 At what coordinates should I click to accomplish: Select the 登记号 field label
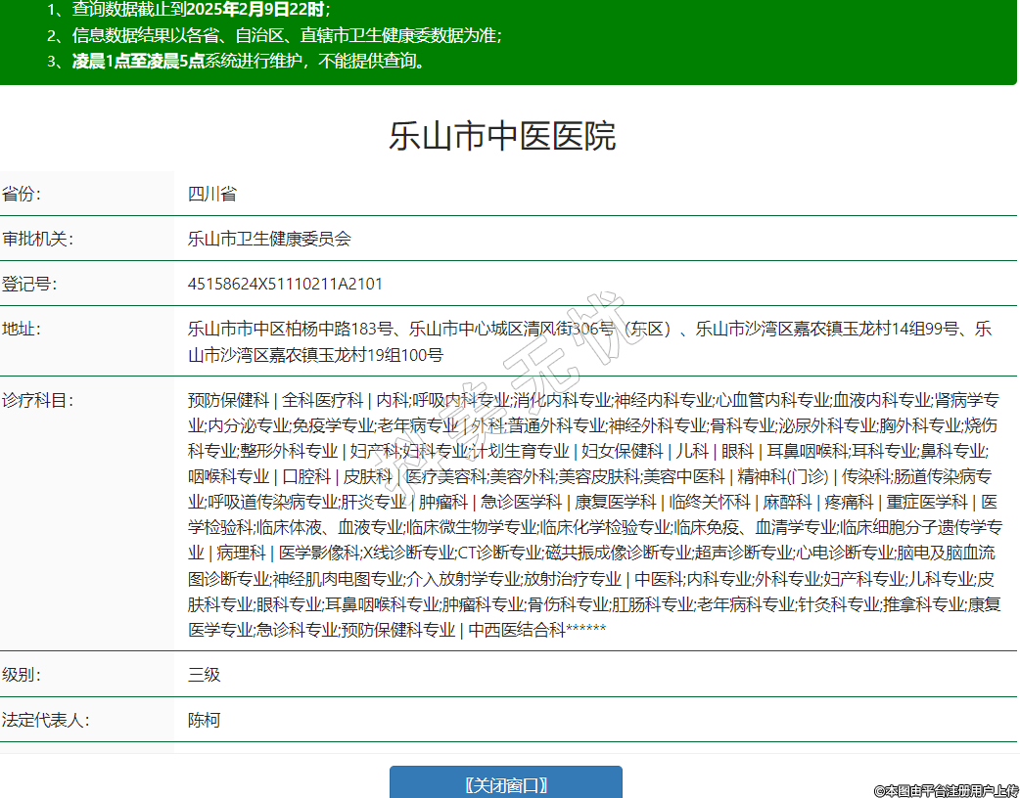tap(29, 284)
